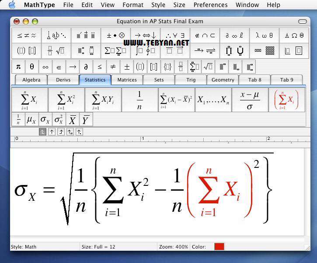Open the products and set theory templates palette
The width and height of the screenshot is (317, 263).
click(234, 51)
